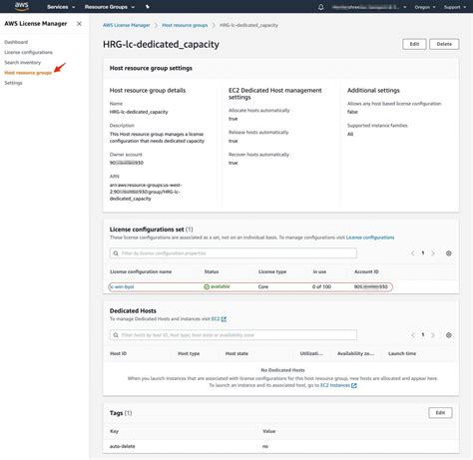Click the Core license type cell

(263, 286)
